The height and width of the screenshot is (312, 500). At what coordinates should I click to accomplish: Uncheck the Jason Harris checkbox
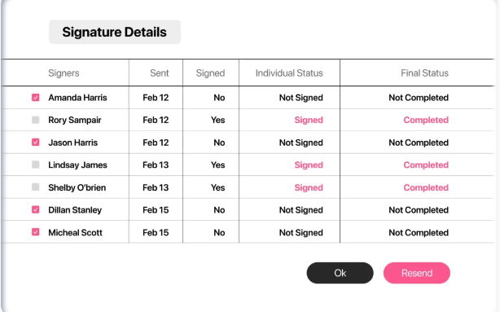(35, 142)
